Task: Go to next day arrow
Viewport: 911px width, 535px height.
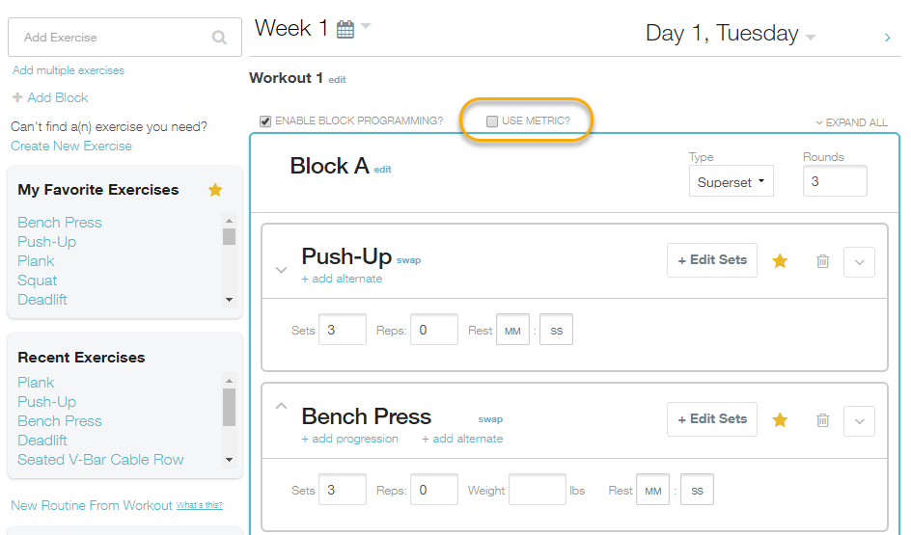Action: (887, 38)
